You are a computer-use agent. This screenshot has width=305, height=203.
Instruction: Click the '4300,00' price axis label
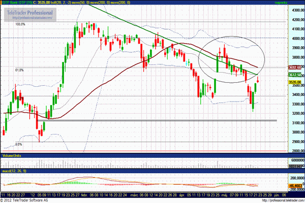[x=298, y=10]
